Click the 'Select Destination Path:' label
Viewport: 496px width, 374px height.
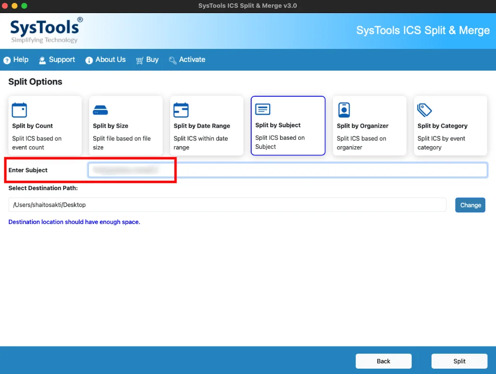pos(43,188)
